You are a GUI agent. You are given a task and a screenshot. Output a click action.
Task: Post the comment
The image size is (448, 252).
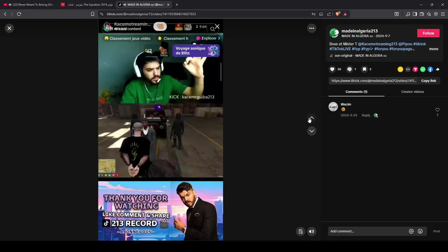coord(436,231)
